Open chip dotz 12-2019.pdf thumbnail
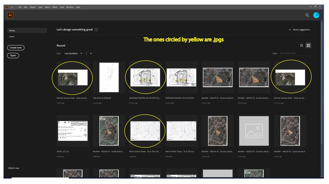This screenshot has width=329, height=184. tap(109, 77)
